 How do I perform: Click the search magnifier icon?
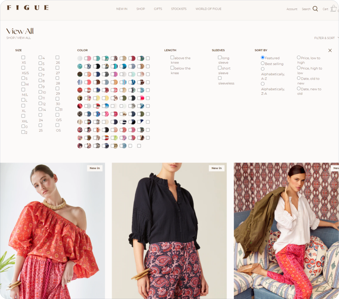coord(315,9)
